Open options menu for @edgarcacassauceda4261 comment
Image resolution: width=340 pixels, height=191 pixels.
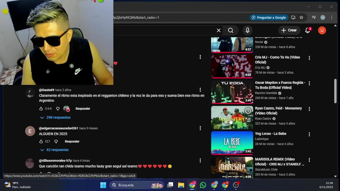pyautogui.click(x=200, y=128)
